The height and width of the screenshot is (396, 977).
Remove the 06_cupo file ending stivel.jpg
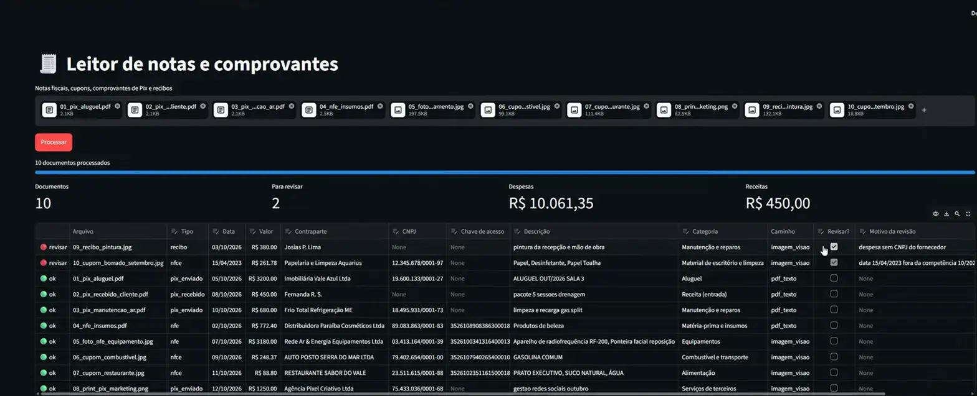557,106
